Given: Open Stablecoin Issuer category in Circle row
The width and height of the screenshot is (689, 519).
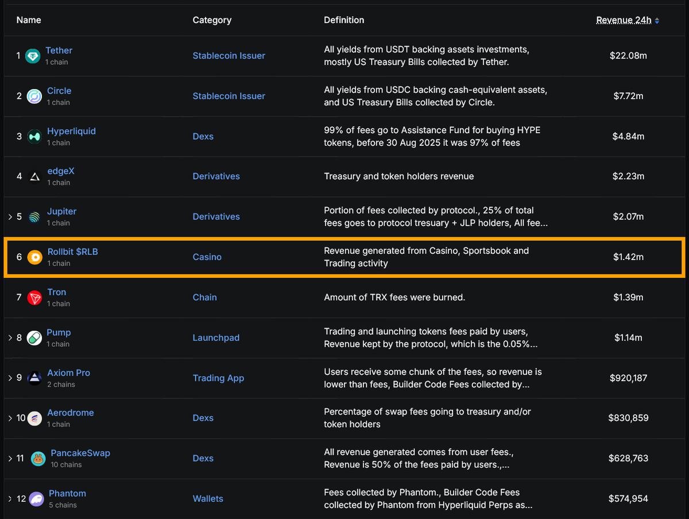Looking at the screenshot, I should (x=229, y=96).
